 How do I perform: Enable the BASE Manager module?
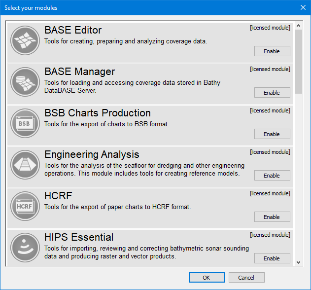coord(272,93)
